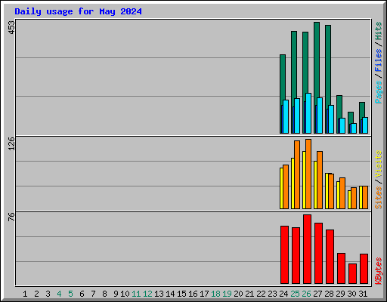Click the green hits bar for day 24
This screenshot has width=387, height=302.
[283, 77]
